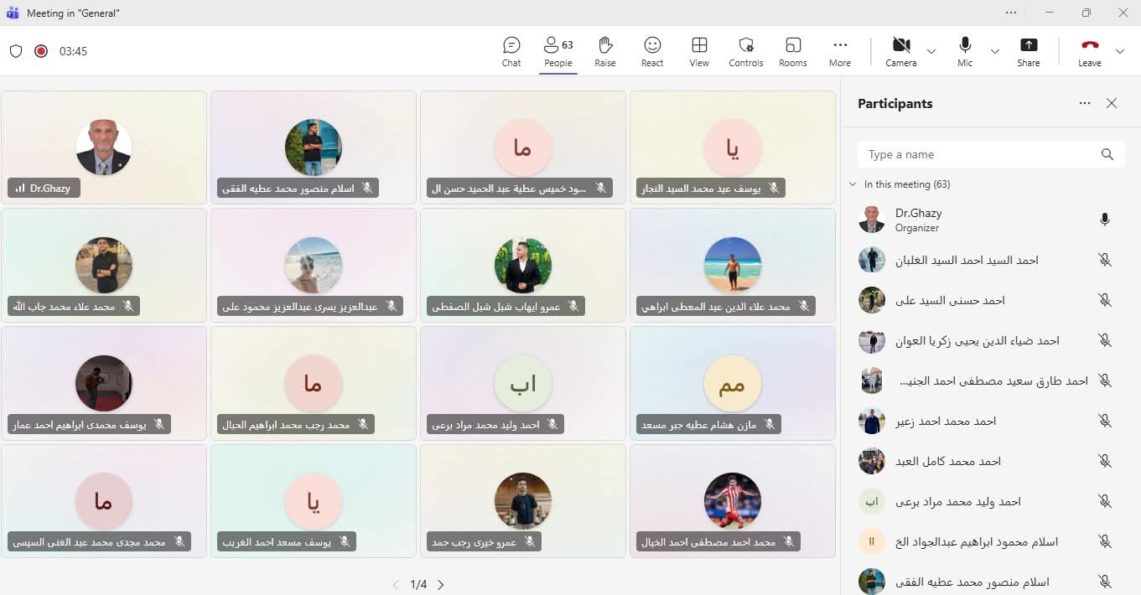The width and height of the screenshot is (1141, 595).
Task: Open the More actions menu
Action: [839, 51]
